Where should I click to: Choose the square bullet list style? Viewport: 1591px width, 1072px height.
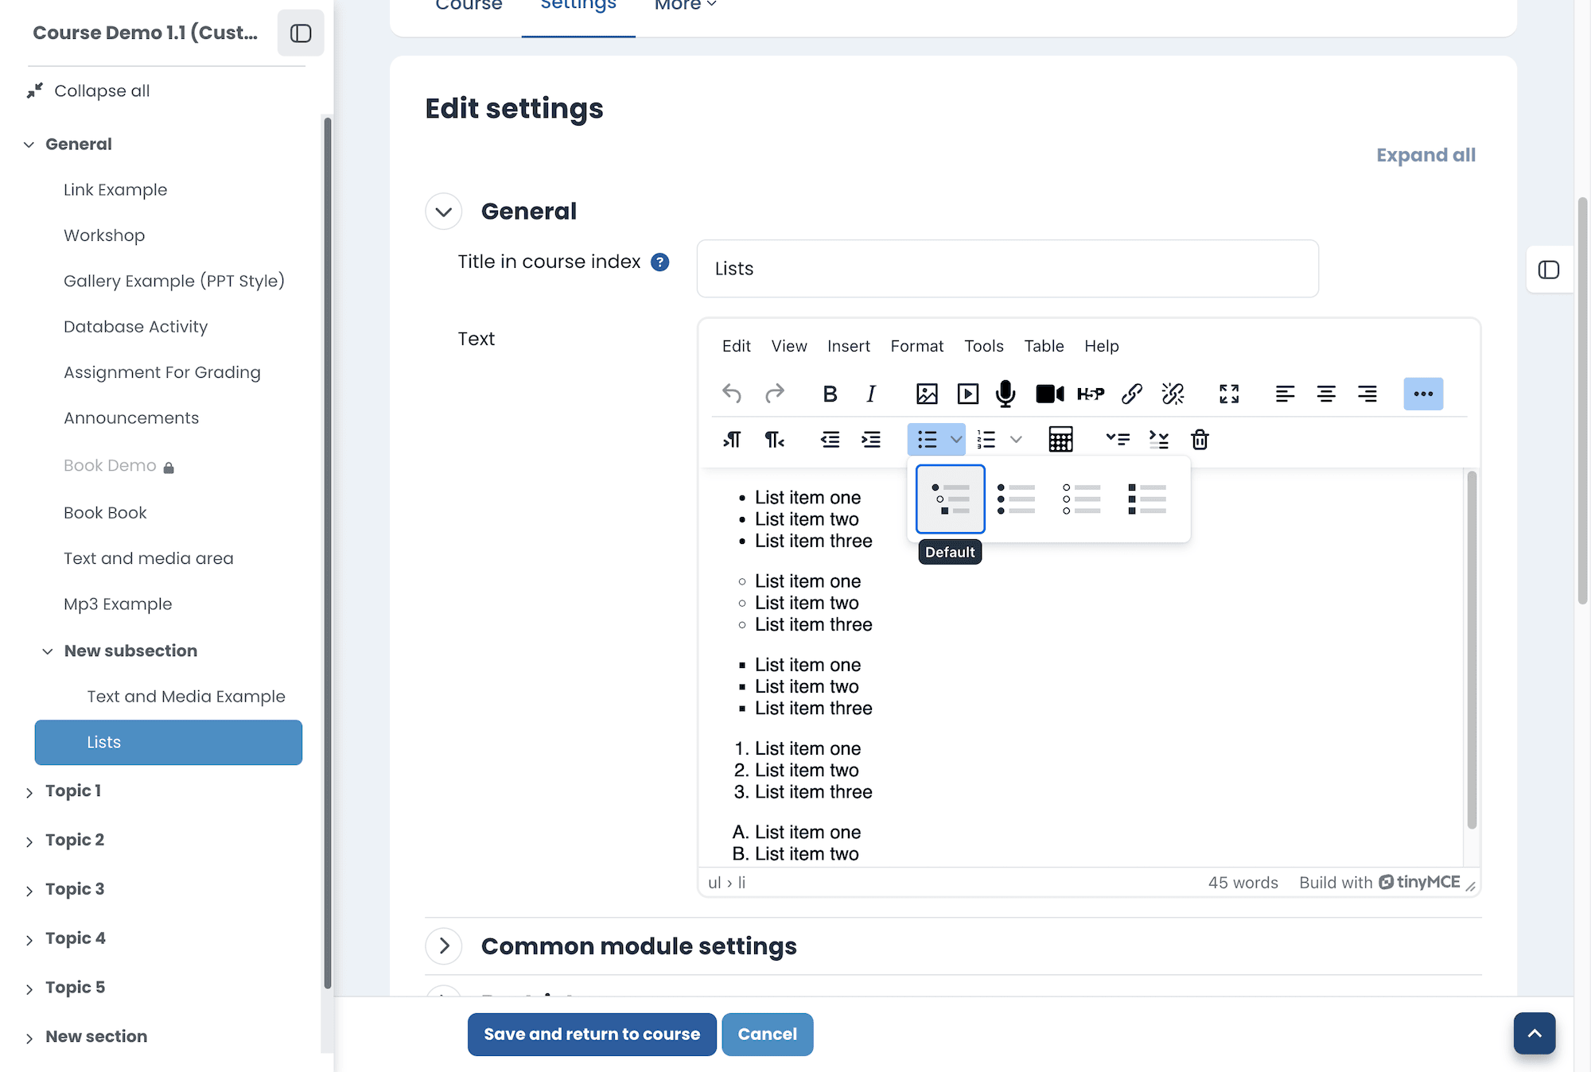tap(1147, 499)
